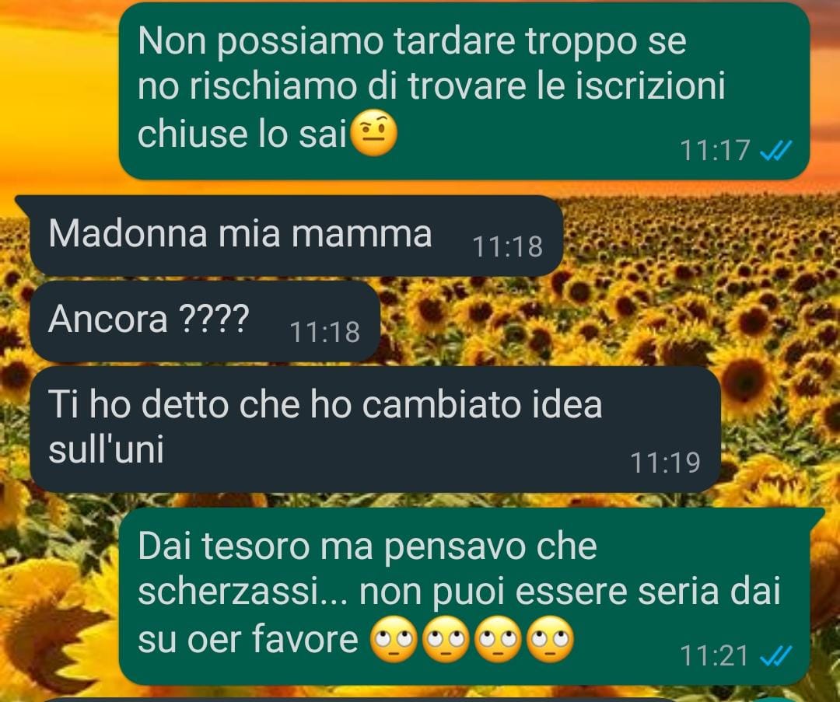The image size is (840, 702).
Task: Select the "Ancora ????" message bubble
Action: tap(205, 321)
